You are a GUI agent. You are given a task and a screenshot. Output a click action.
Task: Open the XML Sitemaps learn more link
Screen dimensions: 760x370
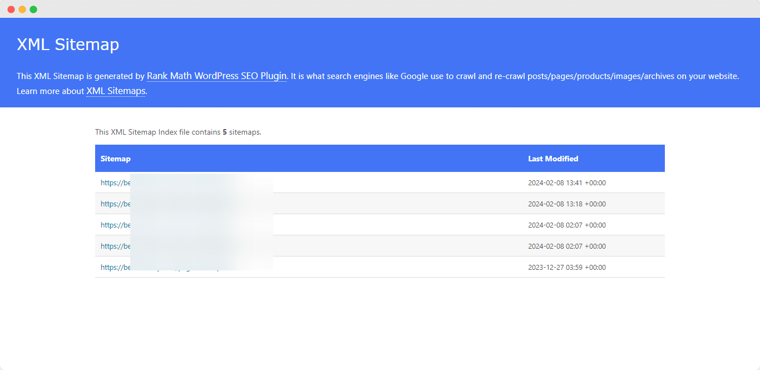point(116,91)
